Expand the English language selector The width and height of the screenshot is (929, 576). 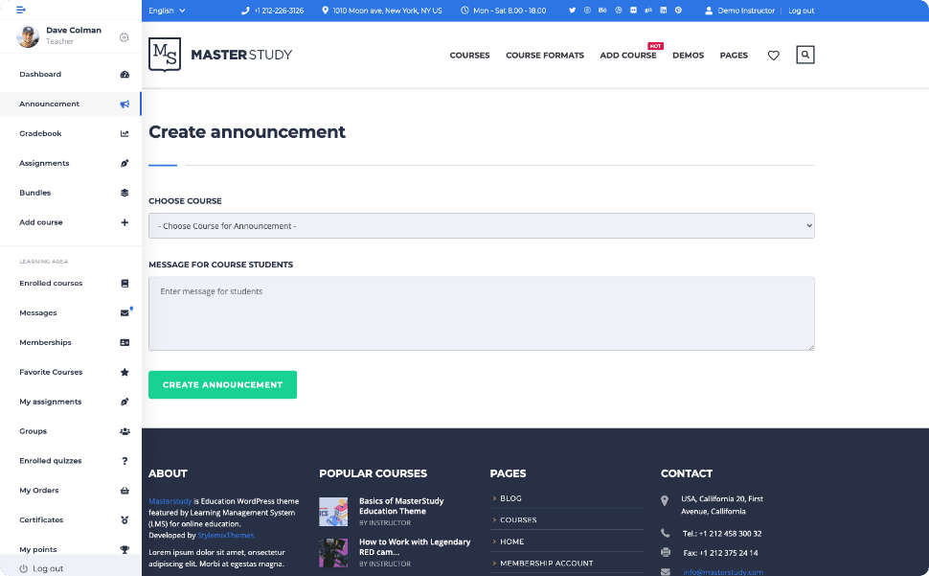[168, 11]
